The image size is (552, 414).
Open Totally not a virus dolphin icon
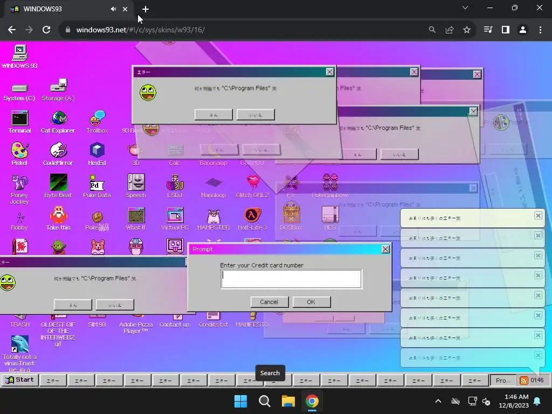tap(19, 354)
